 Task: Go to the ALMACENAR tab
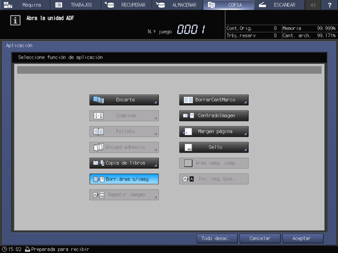178,5
